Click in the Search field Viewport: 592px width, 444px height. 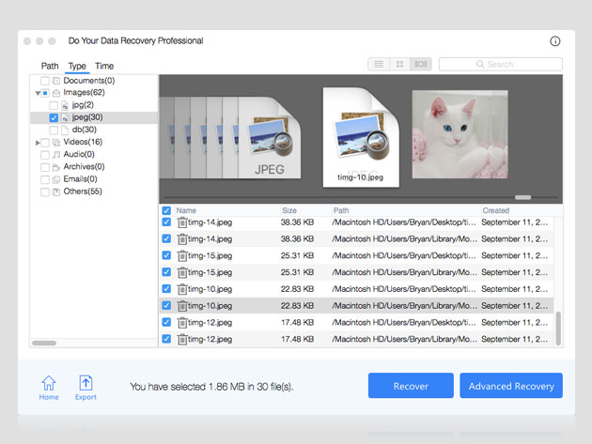tap(501, 64)
